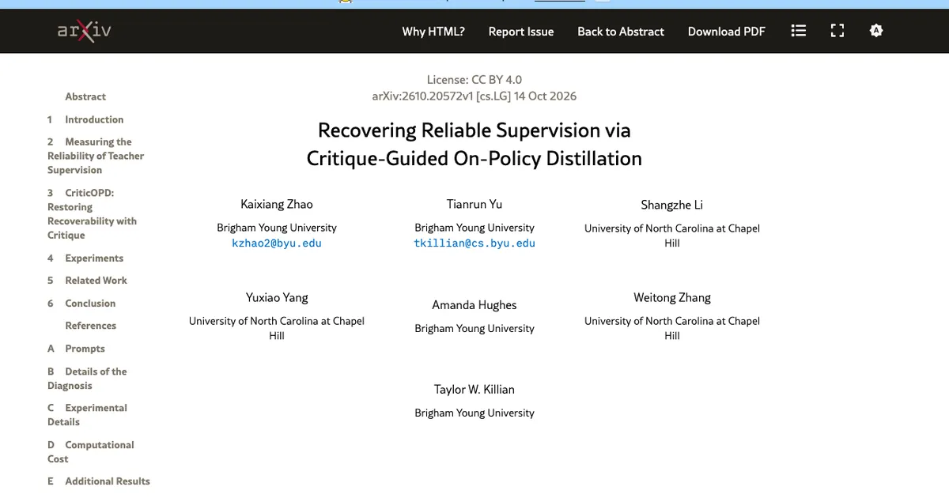Toggle the color theme icon in the header

[875, 31]
